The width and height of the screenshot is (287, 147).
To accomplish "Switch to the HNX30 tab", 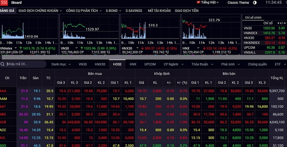I will click(x=100, y=65).
